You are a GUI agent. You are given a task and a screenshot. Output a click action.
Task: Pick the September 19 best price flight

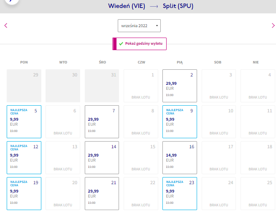(x=24, y=193)
